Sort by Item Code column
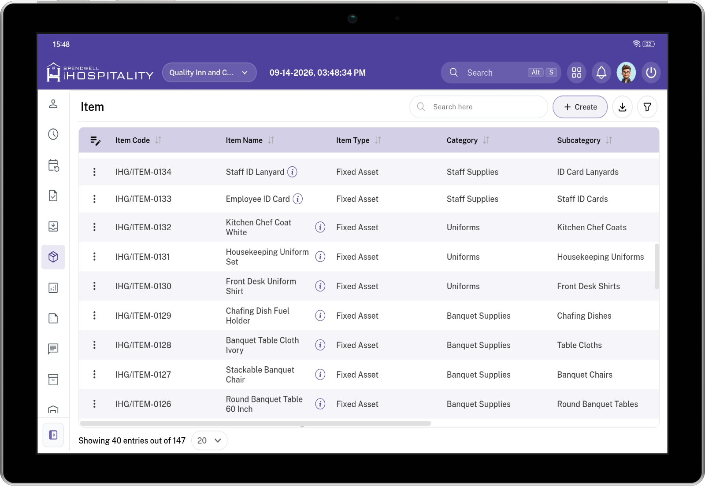Screen dimensions: 705x486 (158, 140)
